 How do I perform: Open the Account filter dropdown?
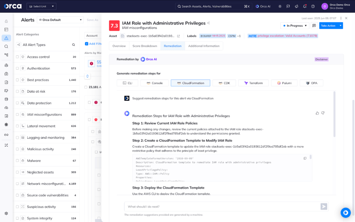(93, 36)
